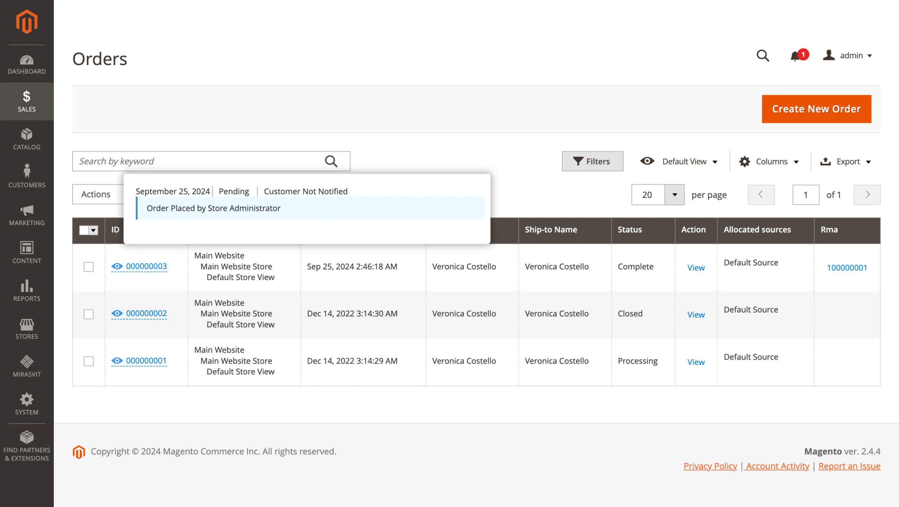Expand the Columns selector dropdown
The height and width of the screenshot is (507, 899).
pos(769,161)
